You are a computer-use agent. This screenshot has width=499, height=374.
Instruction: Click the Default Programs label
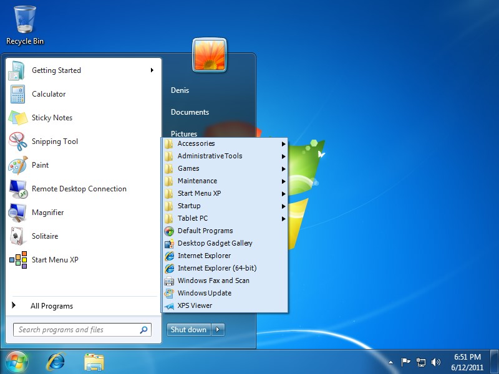[205, 231]
